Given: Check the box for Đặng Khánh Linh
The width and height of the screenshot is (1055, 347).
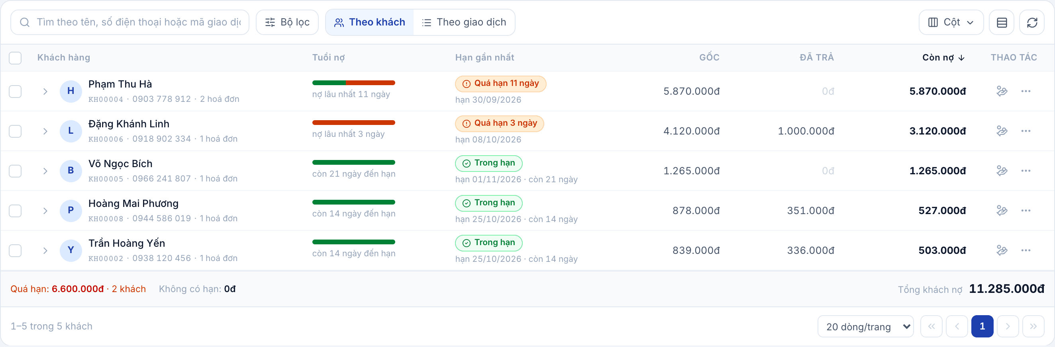Looking at the screenshot, I should 15,131.
